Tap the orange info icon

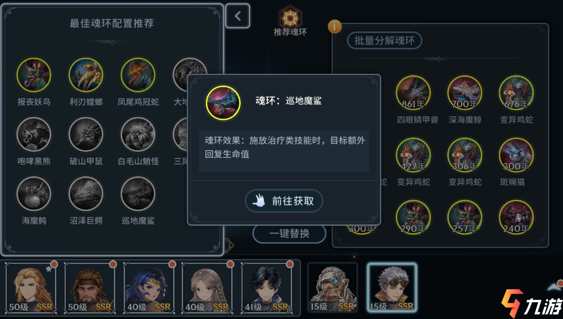point(335,26)
